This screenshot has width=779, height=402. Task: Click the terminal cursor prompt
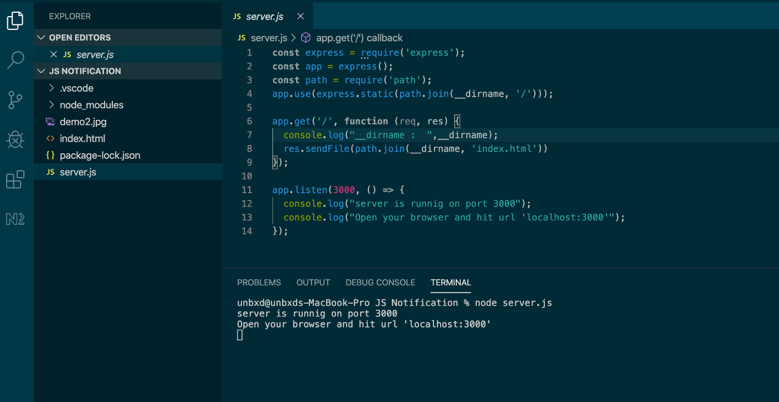pos(240,335)
